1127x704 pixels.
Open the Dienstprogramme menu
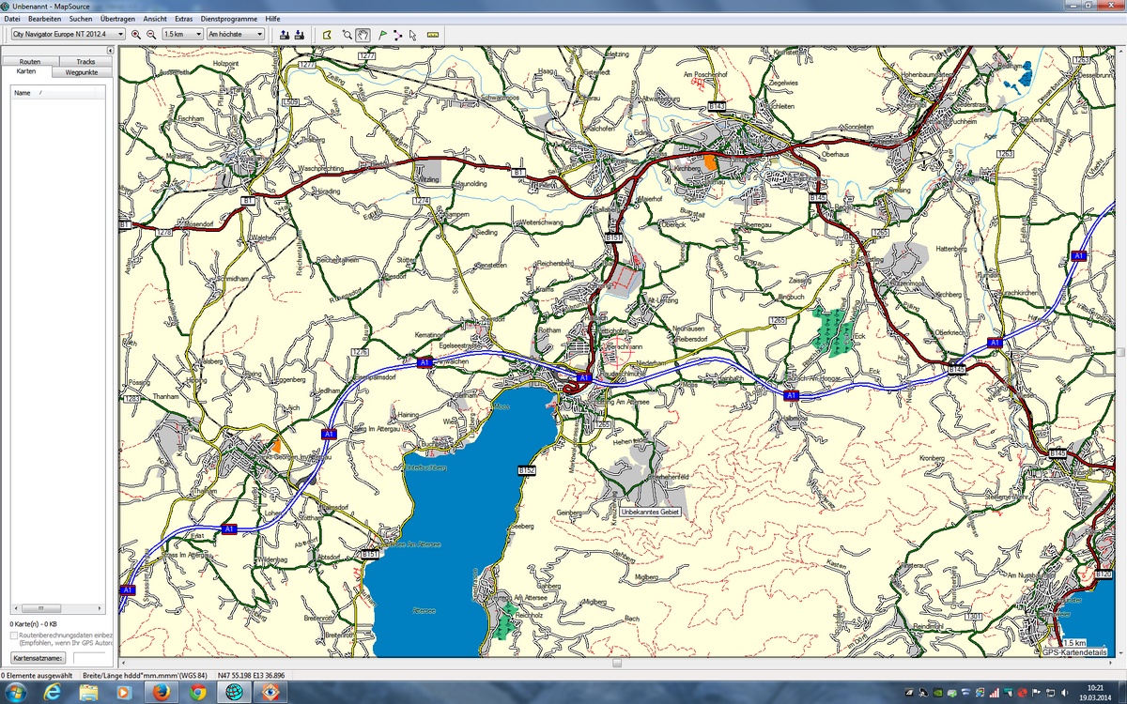click(229, 18)
